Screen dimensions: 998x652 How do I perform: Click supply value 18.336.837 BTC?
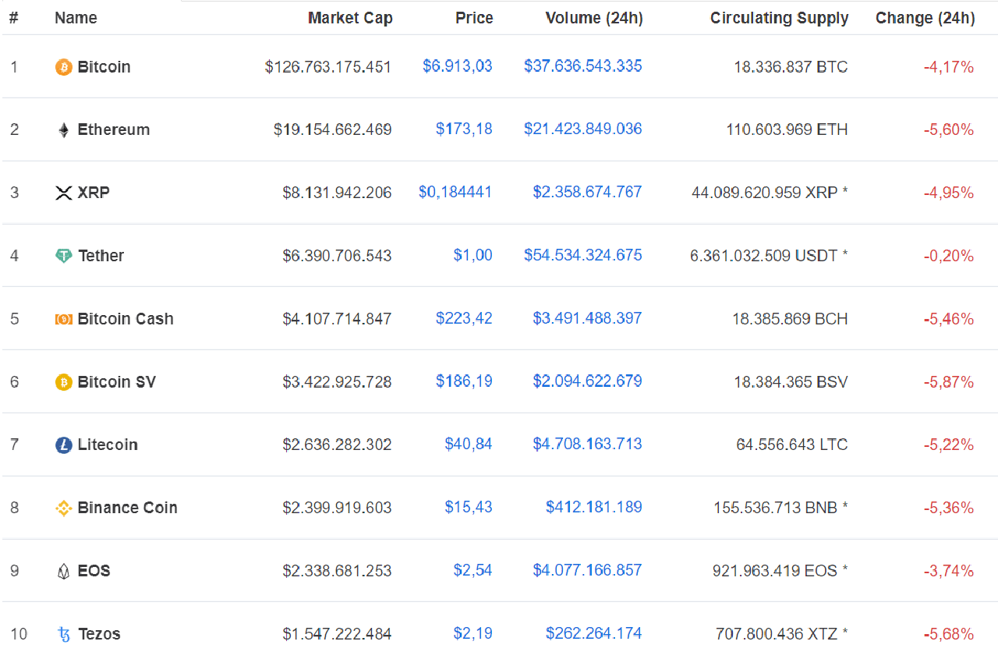[x=791, y=67]
